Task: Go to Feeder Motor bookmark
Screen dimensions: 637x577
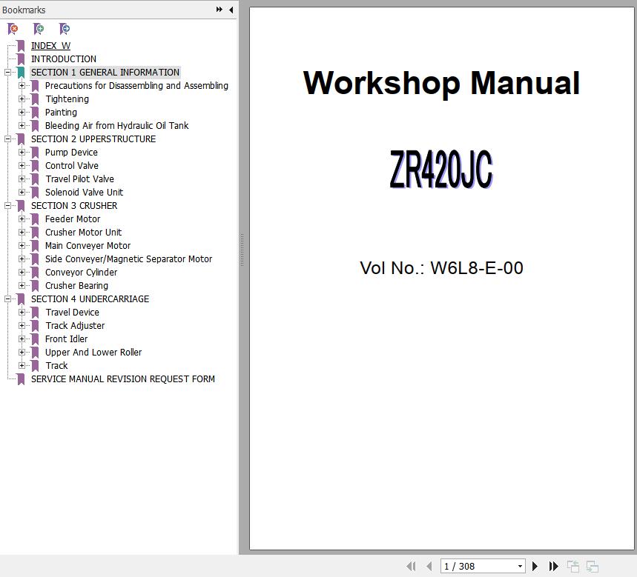Action: pyautogui.click(x=73, y=219)
